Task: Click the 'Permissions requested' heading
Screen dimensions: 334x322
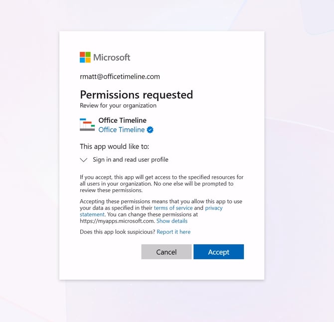Action: point(136,94)
